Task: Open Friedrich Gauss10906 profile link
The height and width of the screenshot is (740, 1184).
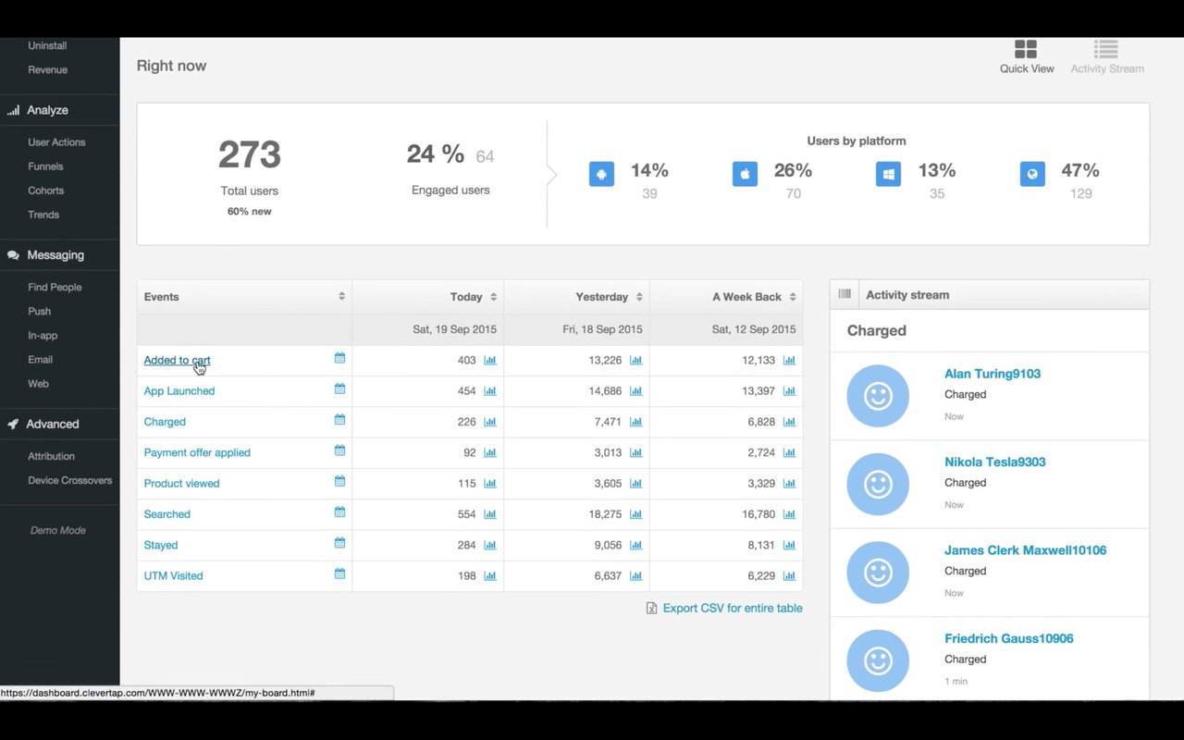Action: pyautogui.click(x=1009, y=639)
